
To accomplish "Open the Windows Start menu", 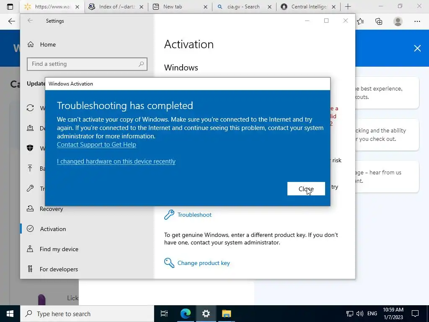I will pyautogui.click(x=10, y=314).
